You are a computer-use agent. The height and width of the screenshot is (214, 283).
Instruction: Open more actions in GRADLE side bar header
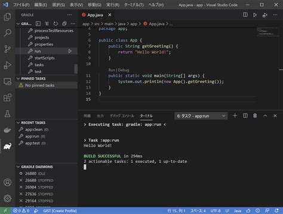pos(69,15)
